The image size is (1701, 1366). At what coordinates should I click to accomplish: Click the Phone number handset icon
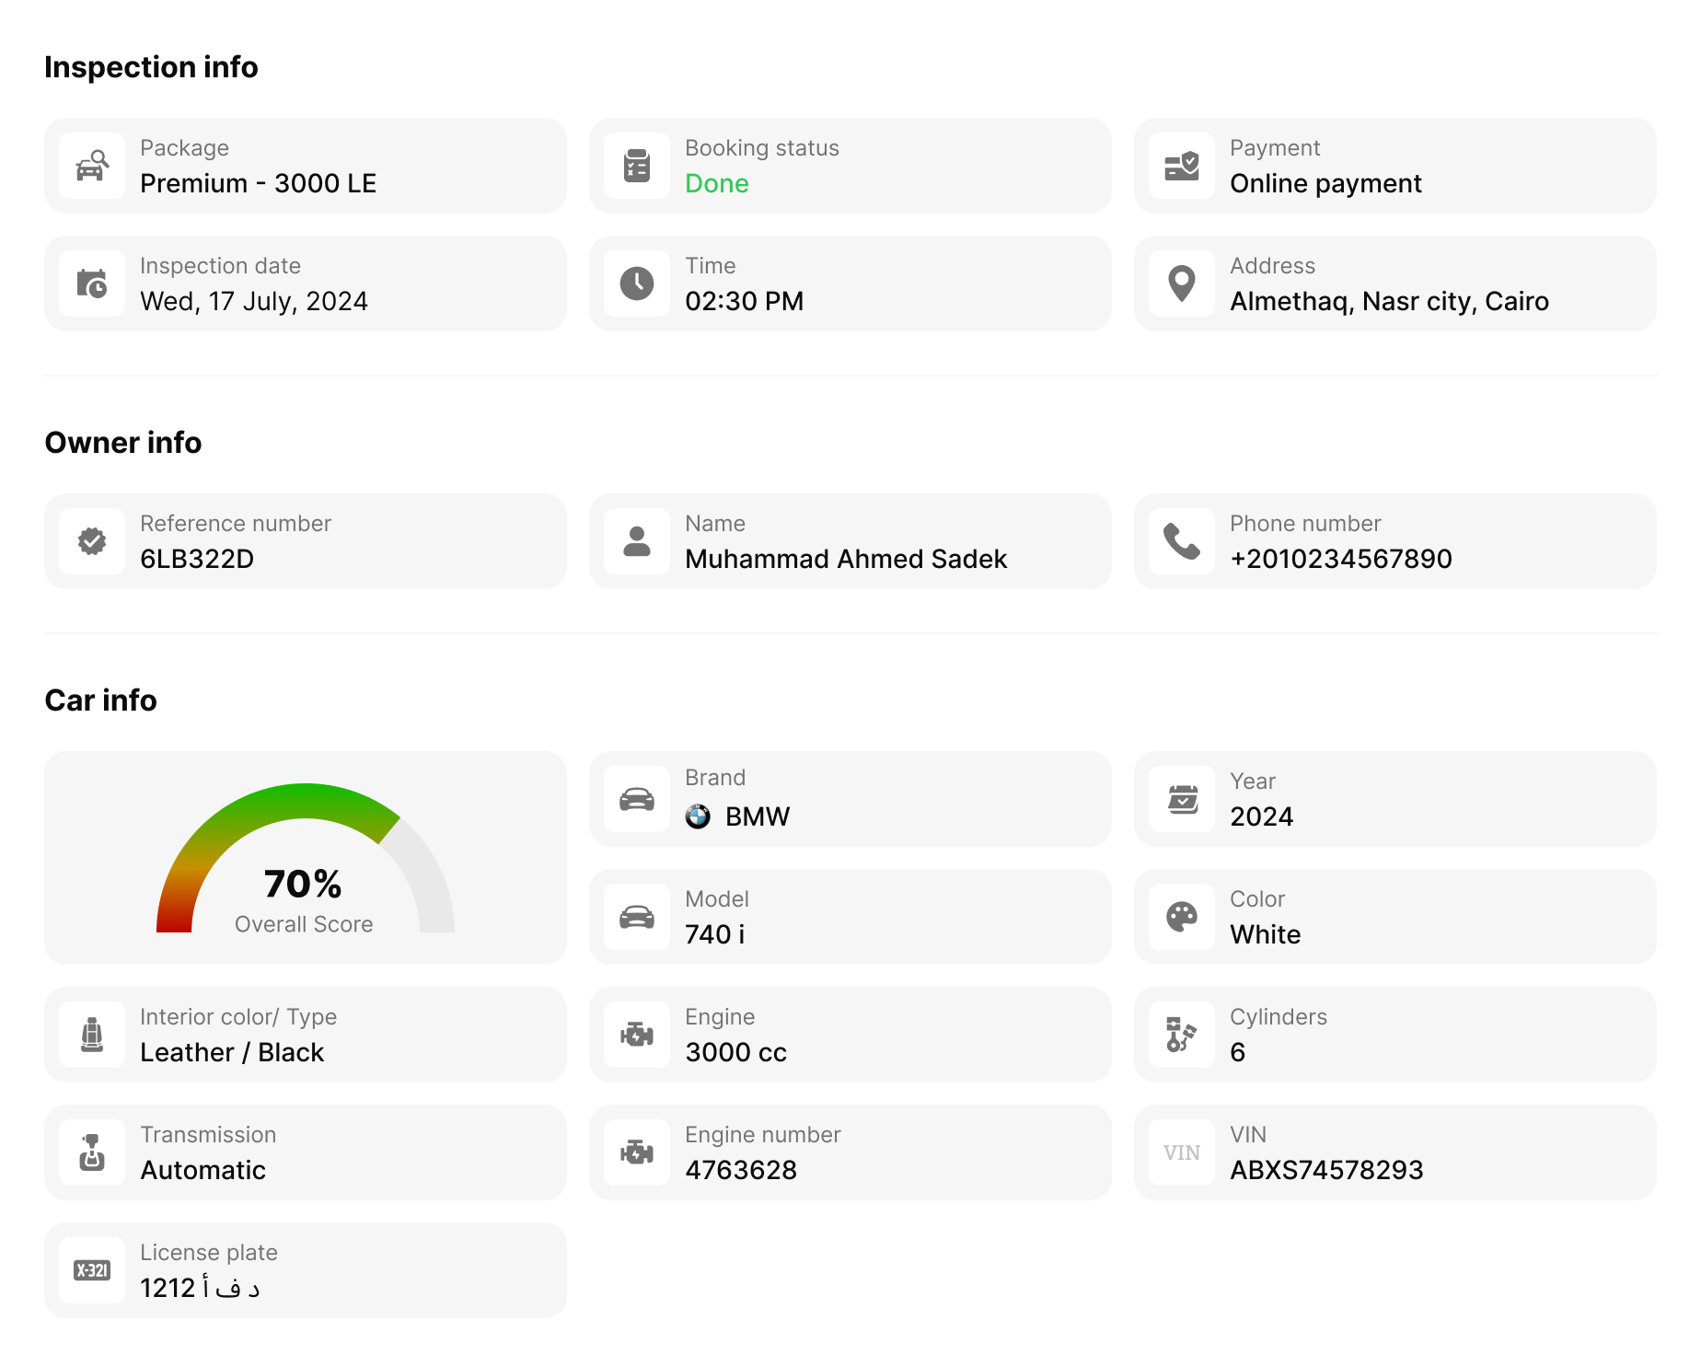tap(1182, 541)
